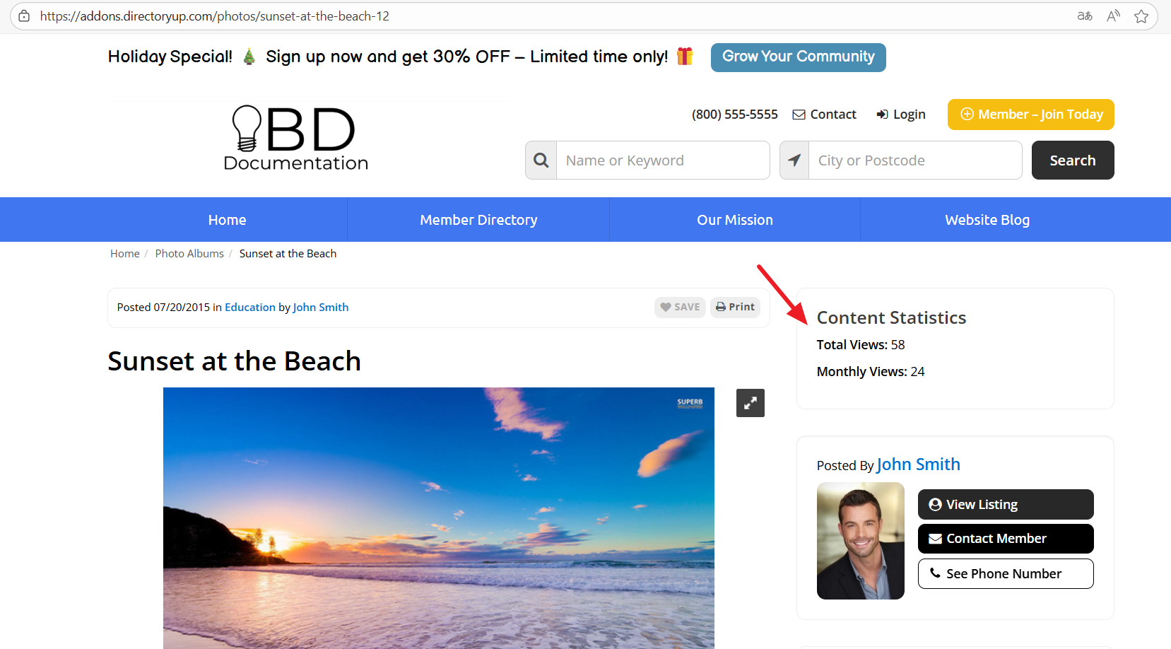Open the read aloud icon in address bar
Viewport: 1171px width, 649px height.
pos(1113,16)
